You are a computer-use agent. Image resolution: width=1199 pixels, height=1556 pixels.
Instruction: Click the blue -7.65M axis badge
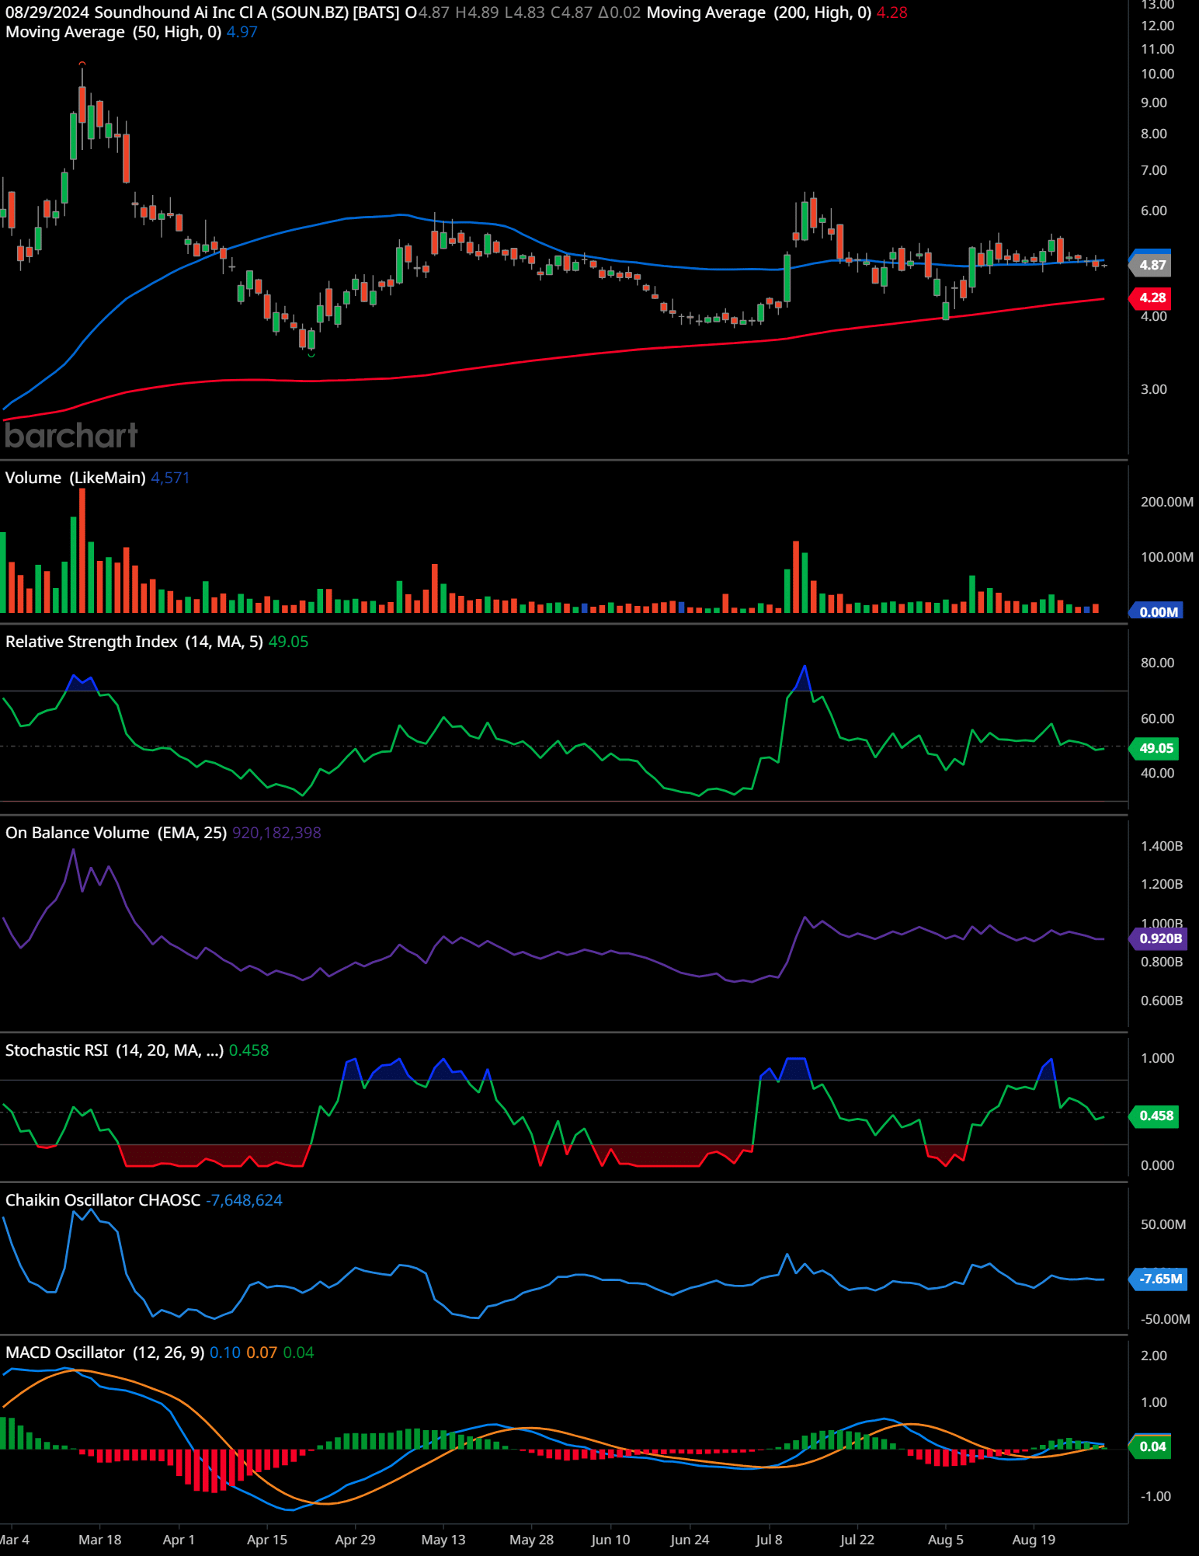(1159, 1279)
